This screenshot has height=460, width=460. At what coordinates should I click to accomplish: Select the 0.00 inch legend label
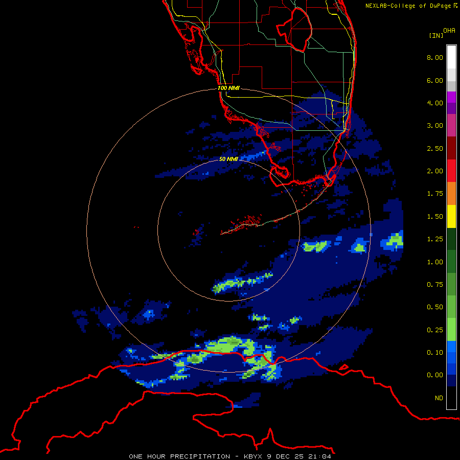point(435,375)
